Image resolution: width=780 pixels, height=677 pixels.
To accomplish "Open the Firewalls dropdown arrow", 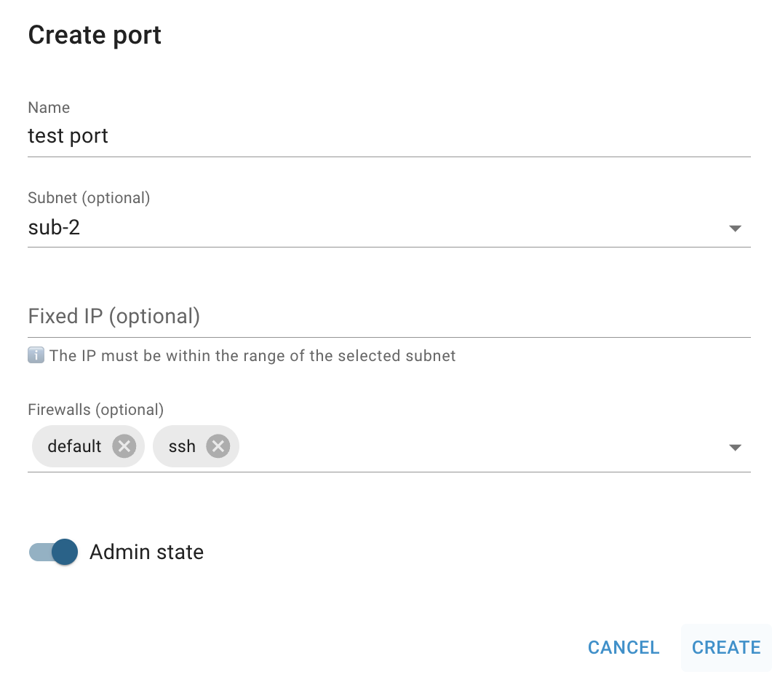I will click(735, 447).
